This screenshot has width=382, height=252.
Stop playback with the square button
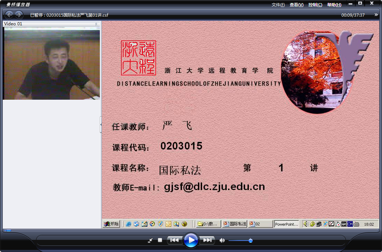tap(160, 240)
